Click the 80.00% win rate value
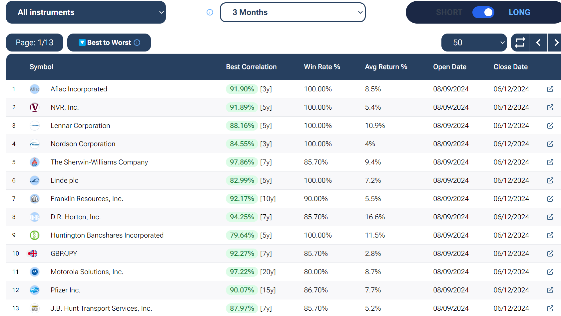The height and width of the screenshot is (316, 561). coord(316,272)
